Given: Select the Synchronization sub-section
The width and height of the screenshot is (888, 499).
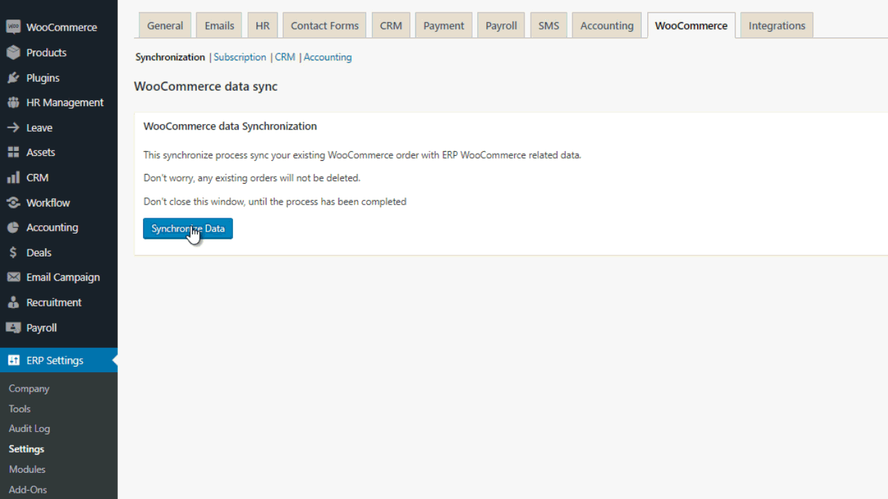Looking at the screenshot, I should pyautogui.click(x=170, y=58).
